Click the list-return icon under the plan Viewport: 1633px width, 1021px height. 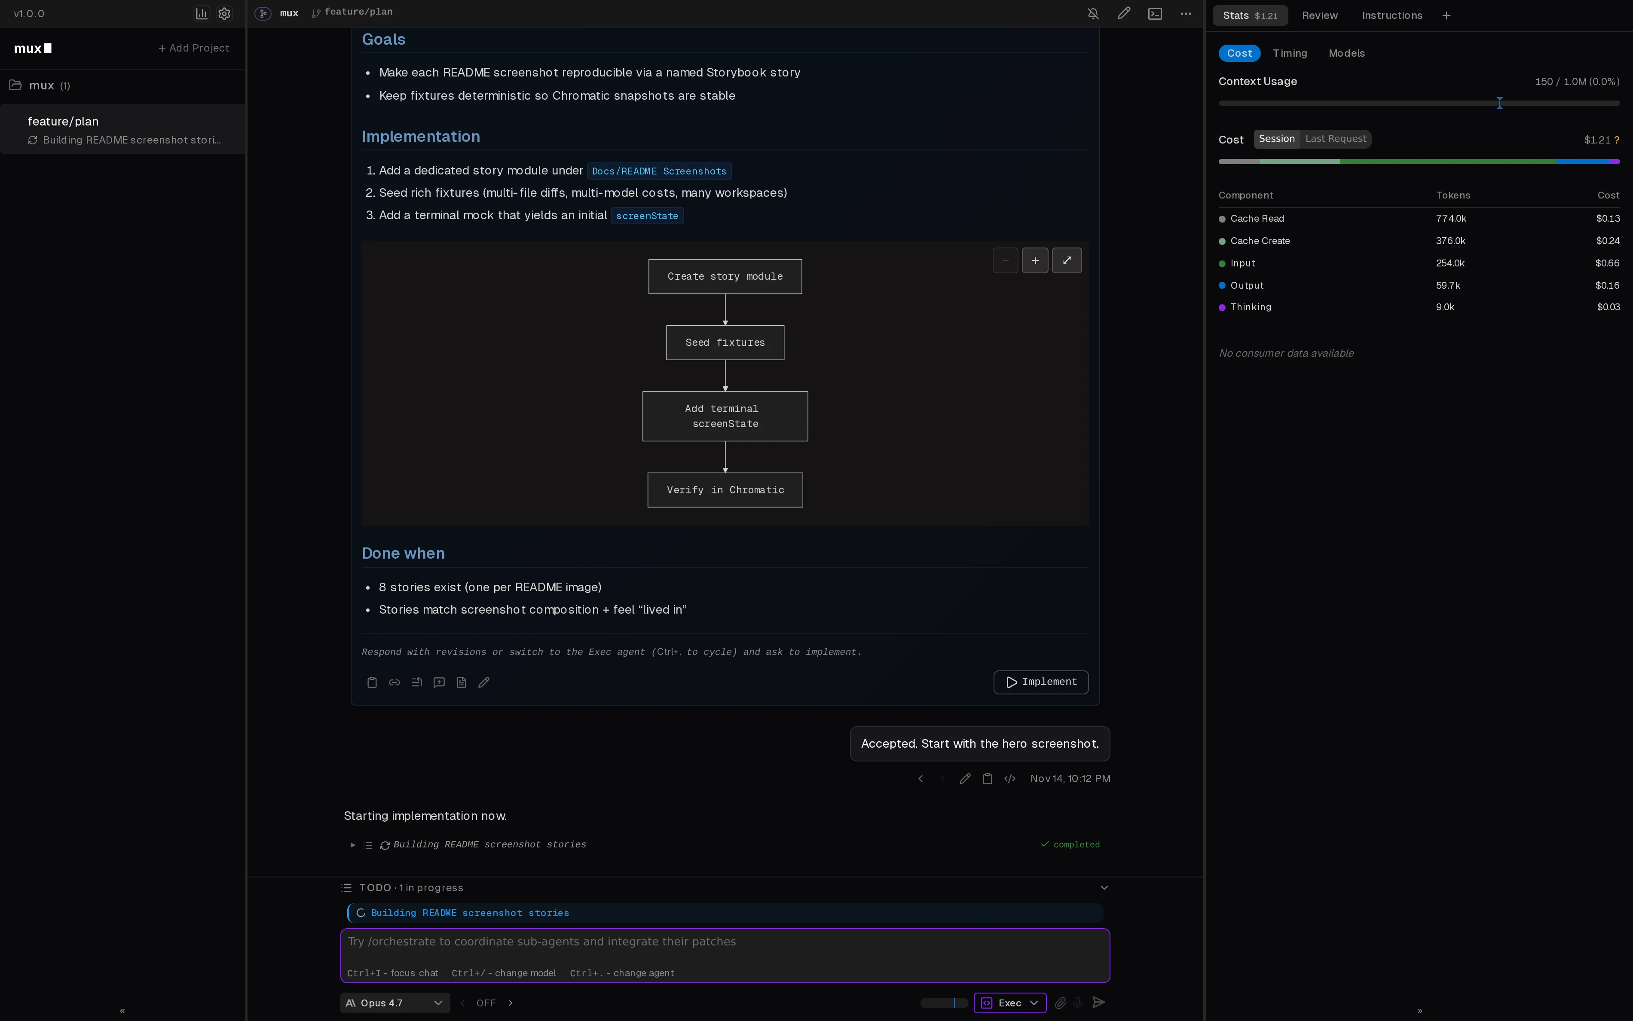pyautogui.click(x=417, y=682)
